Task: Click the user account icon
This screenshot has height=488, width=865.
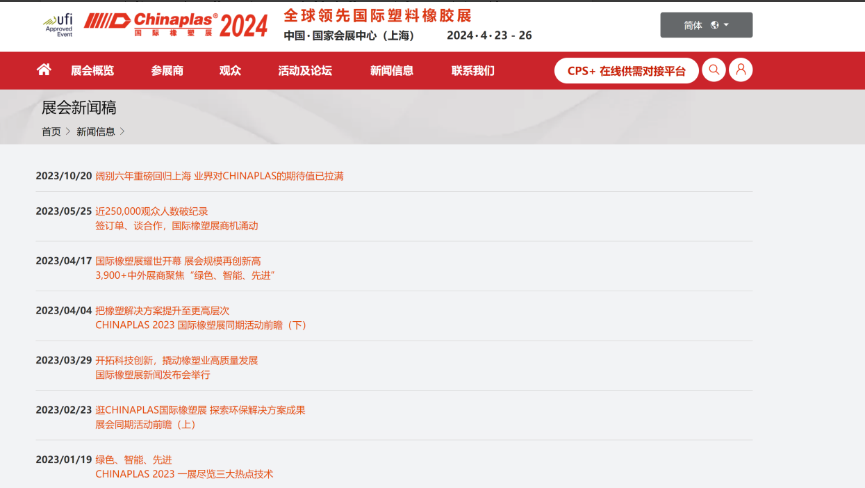Action: pos(741,70)
